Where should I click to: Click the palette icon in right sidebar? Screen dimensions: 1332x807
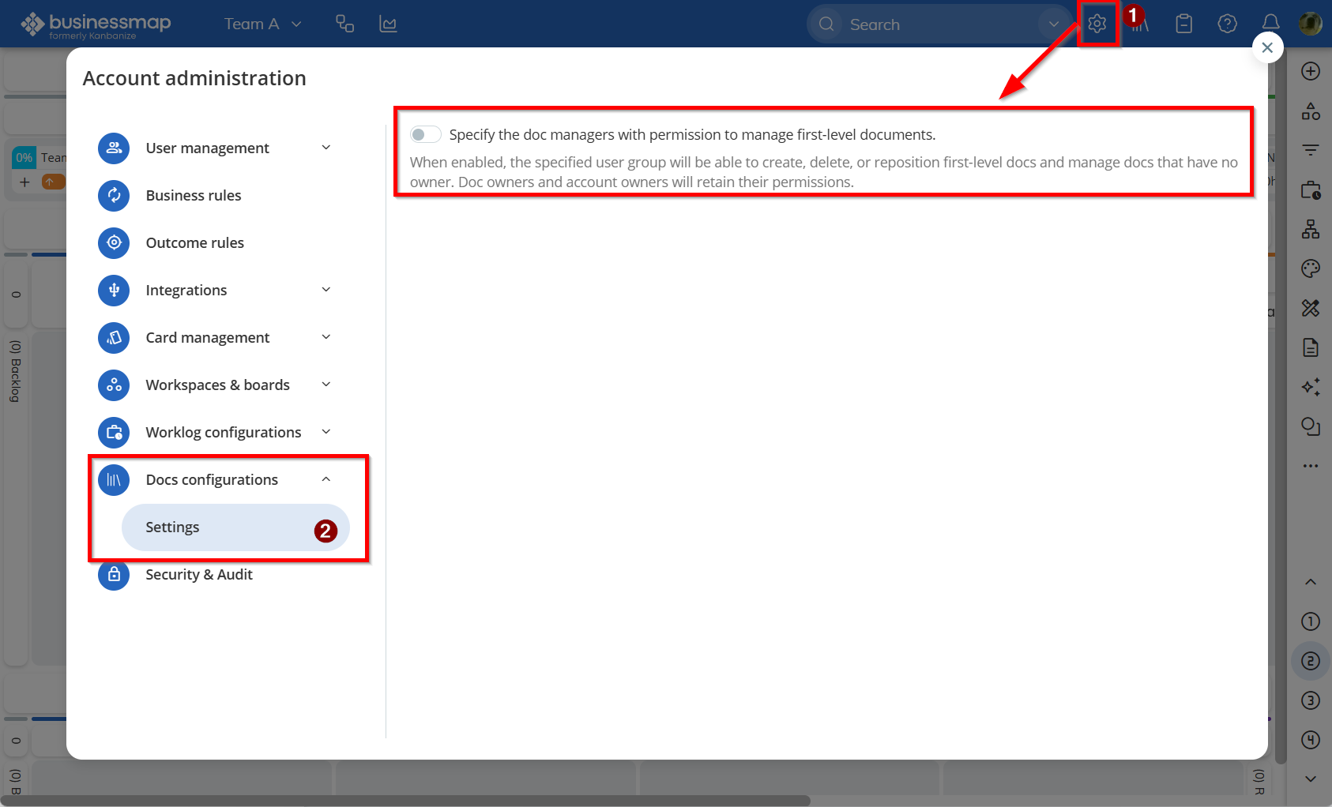[x=1311, y=268]
